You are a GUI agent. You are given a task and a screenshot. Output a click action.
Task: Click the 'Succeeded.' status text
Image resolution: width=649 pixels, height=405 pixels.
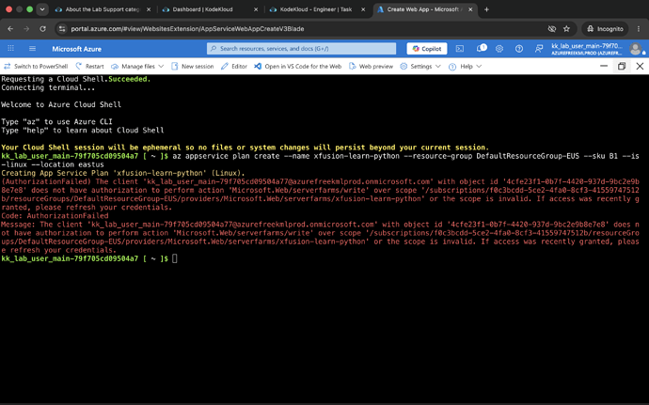coord(129,79)
